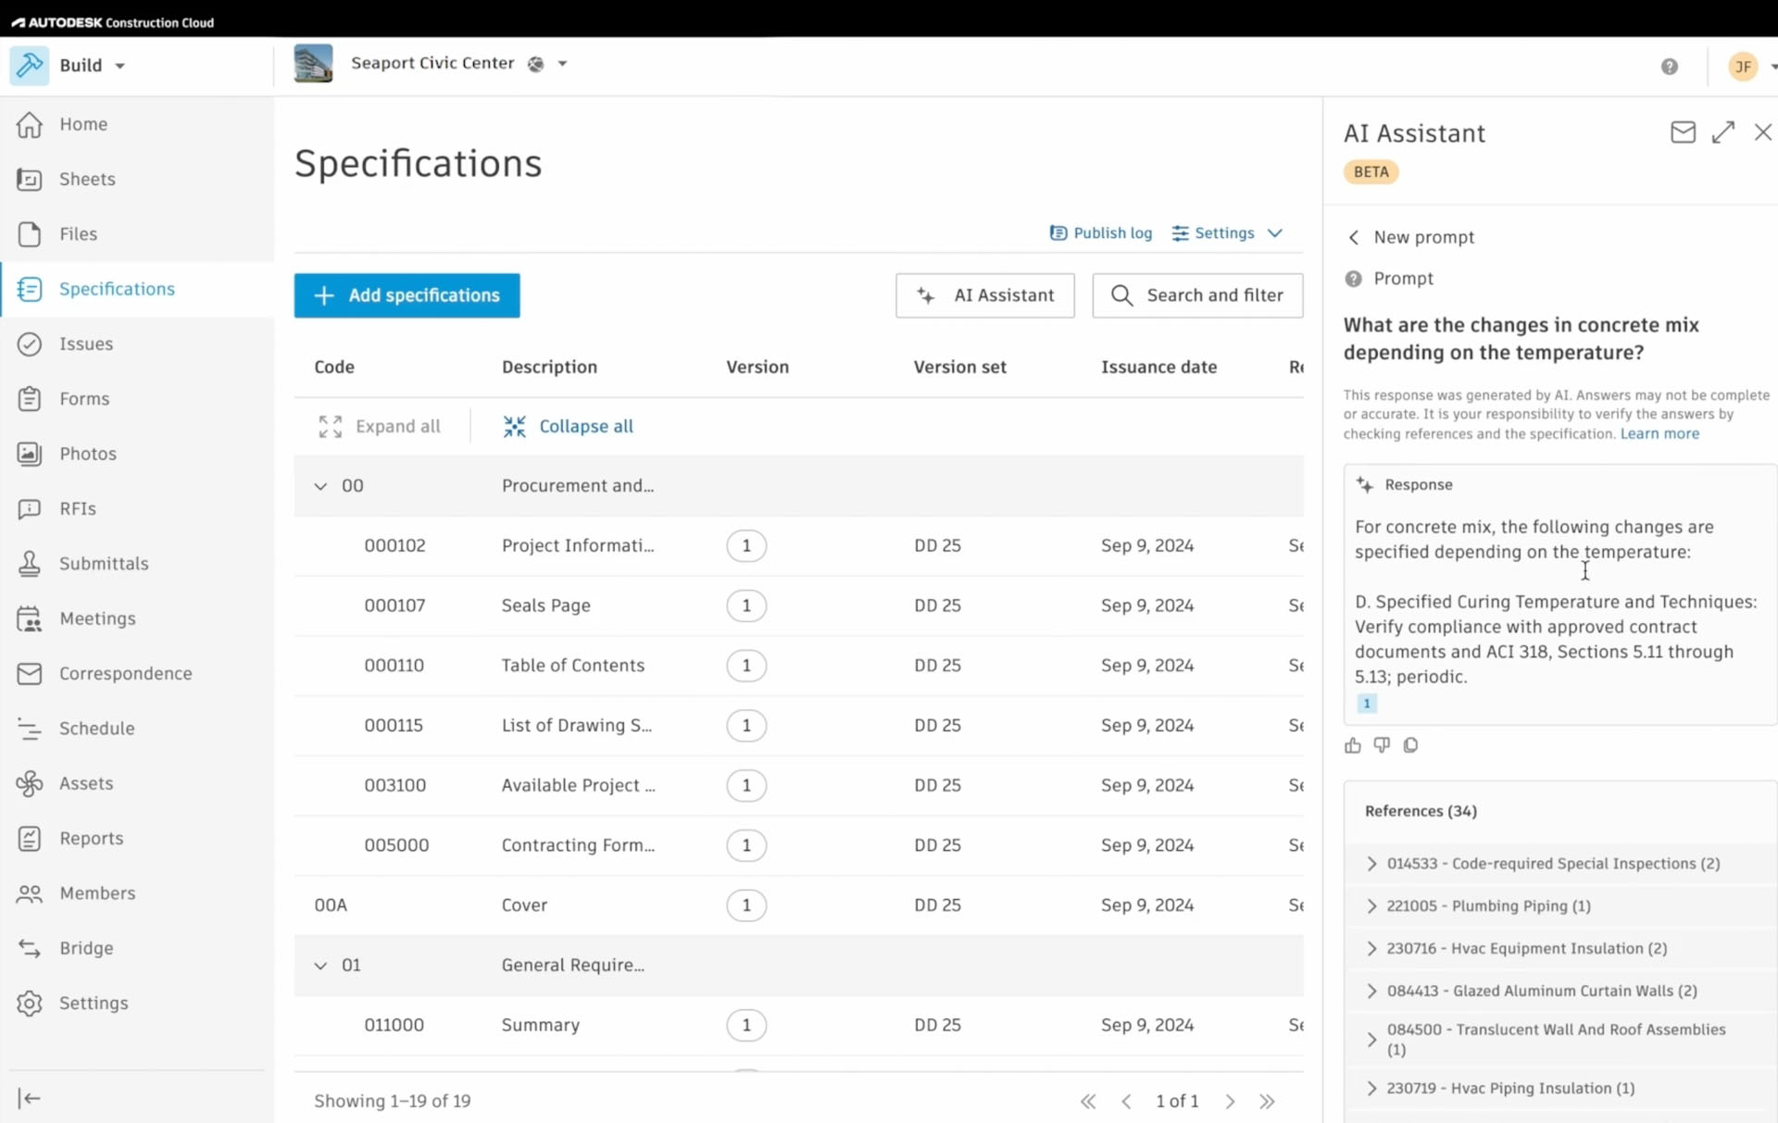Expand the 014533 Code-required Special Inspections reference
1778x1123 pixels.
(x=1371, y=864)
